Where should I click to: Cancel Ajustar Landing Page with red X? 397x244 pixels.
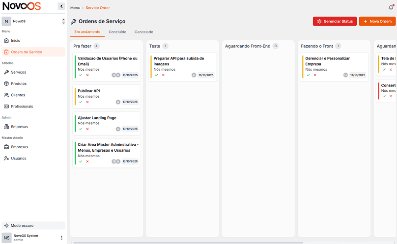point(87,129)
